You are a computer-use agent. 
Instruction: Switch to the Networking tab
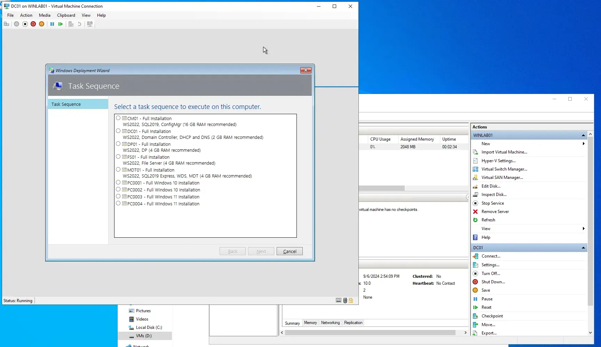(x=330, y=323)
